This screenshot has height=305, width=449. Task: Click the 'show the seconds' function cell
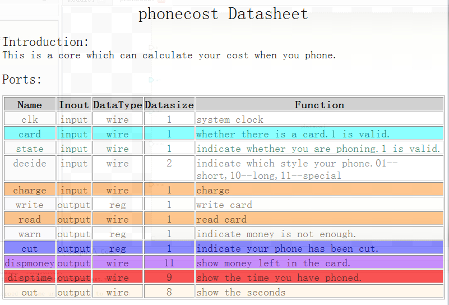(320, 292)
